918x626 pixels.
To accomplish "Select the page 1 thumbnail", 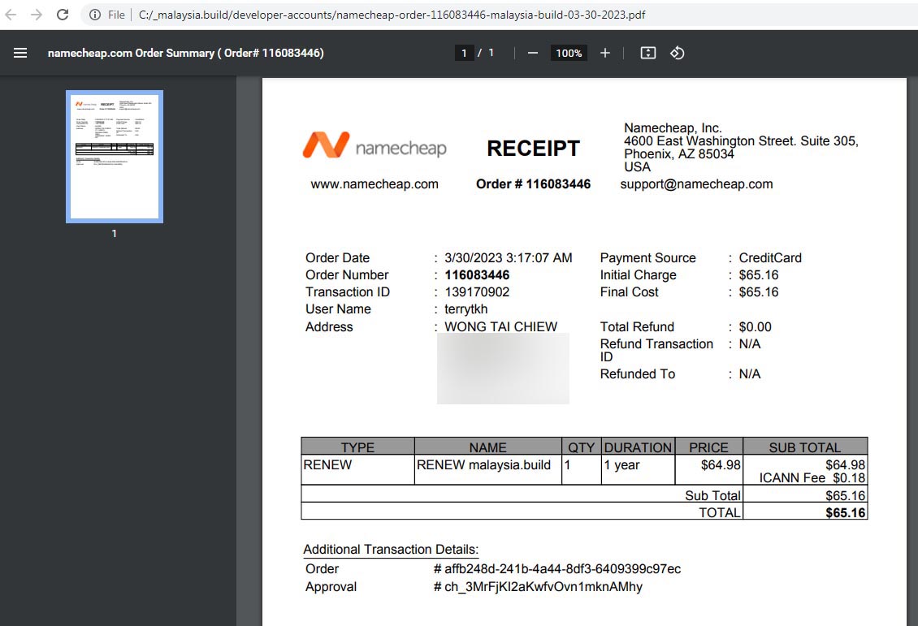I will (115, 156).
